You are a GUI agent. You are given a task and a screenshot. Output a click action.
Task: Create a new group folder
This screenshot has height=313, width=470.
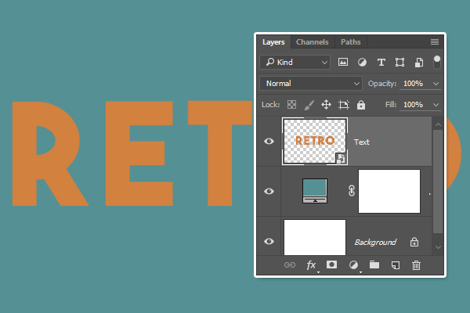[374, 264]
